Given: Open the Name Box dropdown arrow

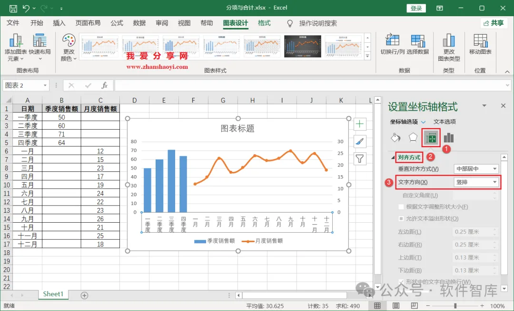Looking at the screenshot, I should tap(45, 85).
